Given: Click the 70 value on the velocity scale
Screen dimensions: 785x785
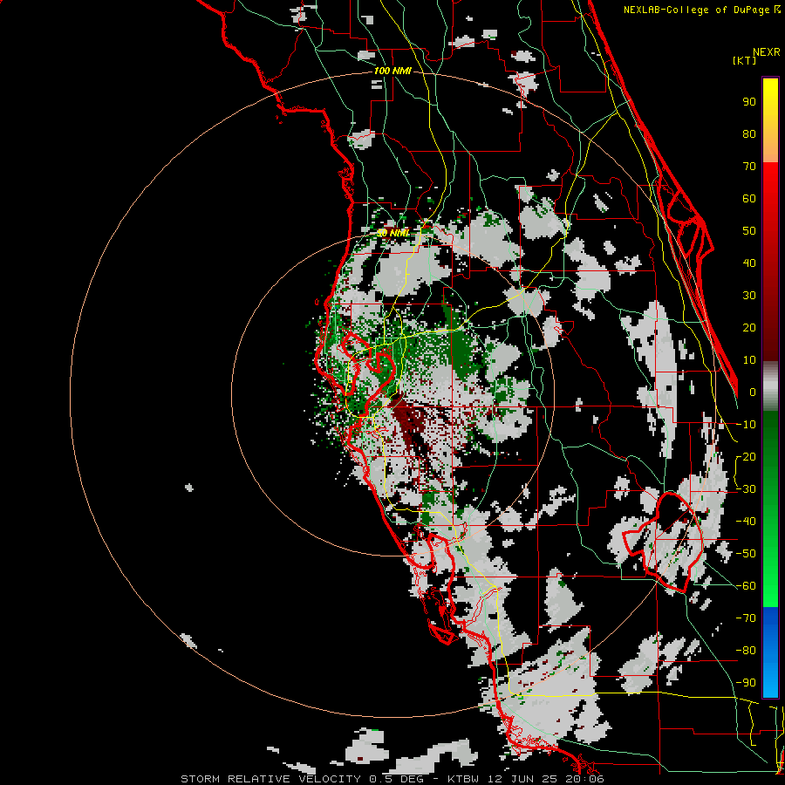Looking at the screenshot, I should (749, 167).
